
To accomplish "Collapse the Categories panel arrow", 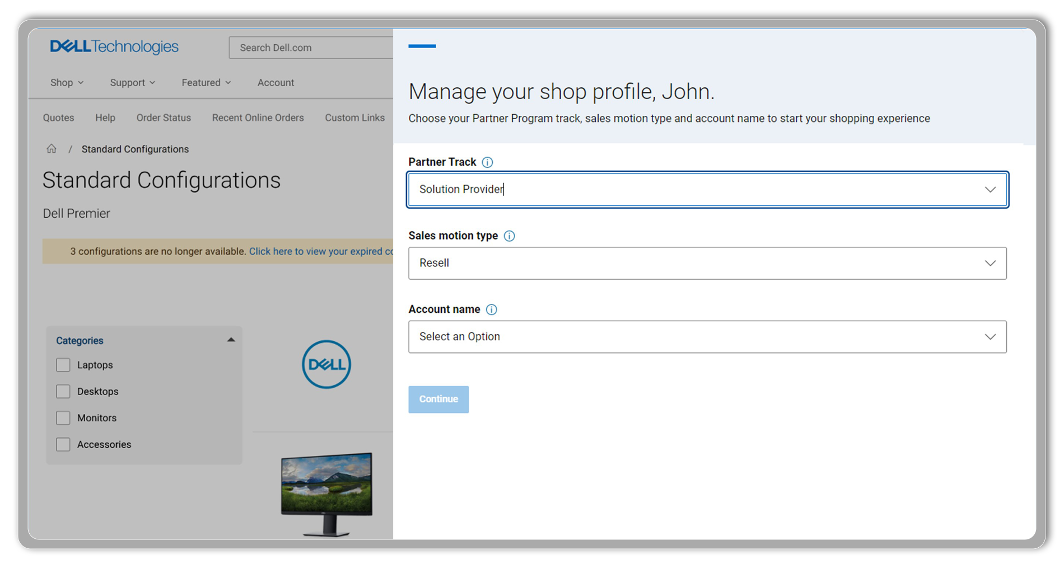I will (231, 340).
